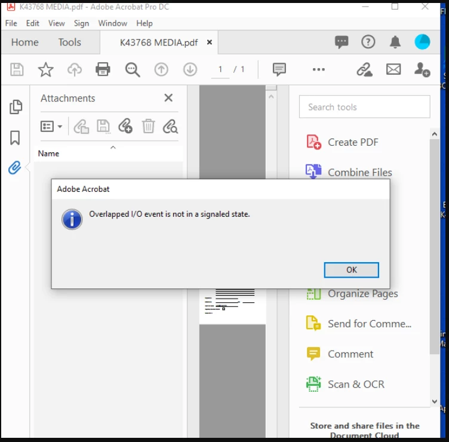The image size is (449, 442).
Task: Click the save attachment icon
Action: point(103,126)
